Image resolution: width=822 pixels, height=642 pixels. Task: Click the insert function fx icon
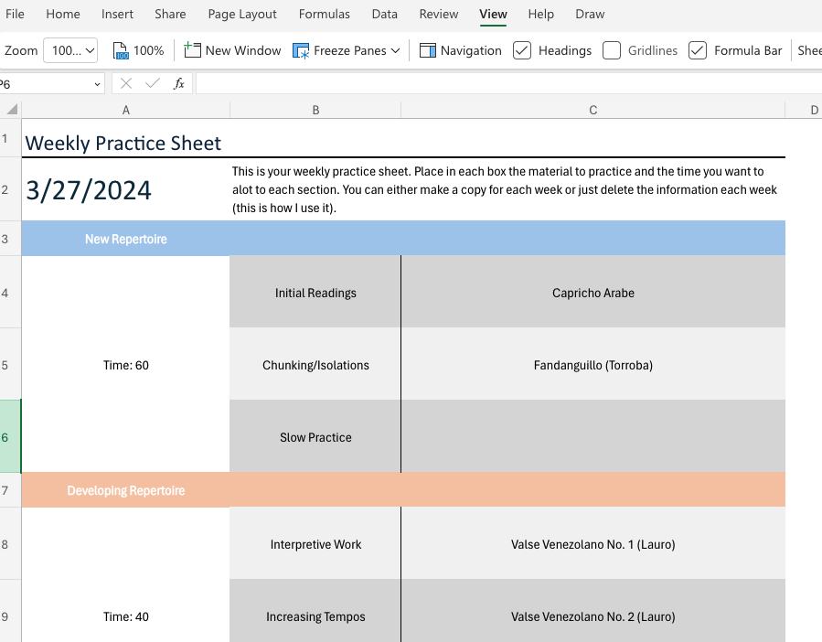[179, 83]
